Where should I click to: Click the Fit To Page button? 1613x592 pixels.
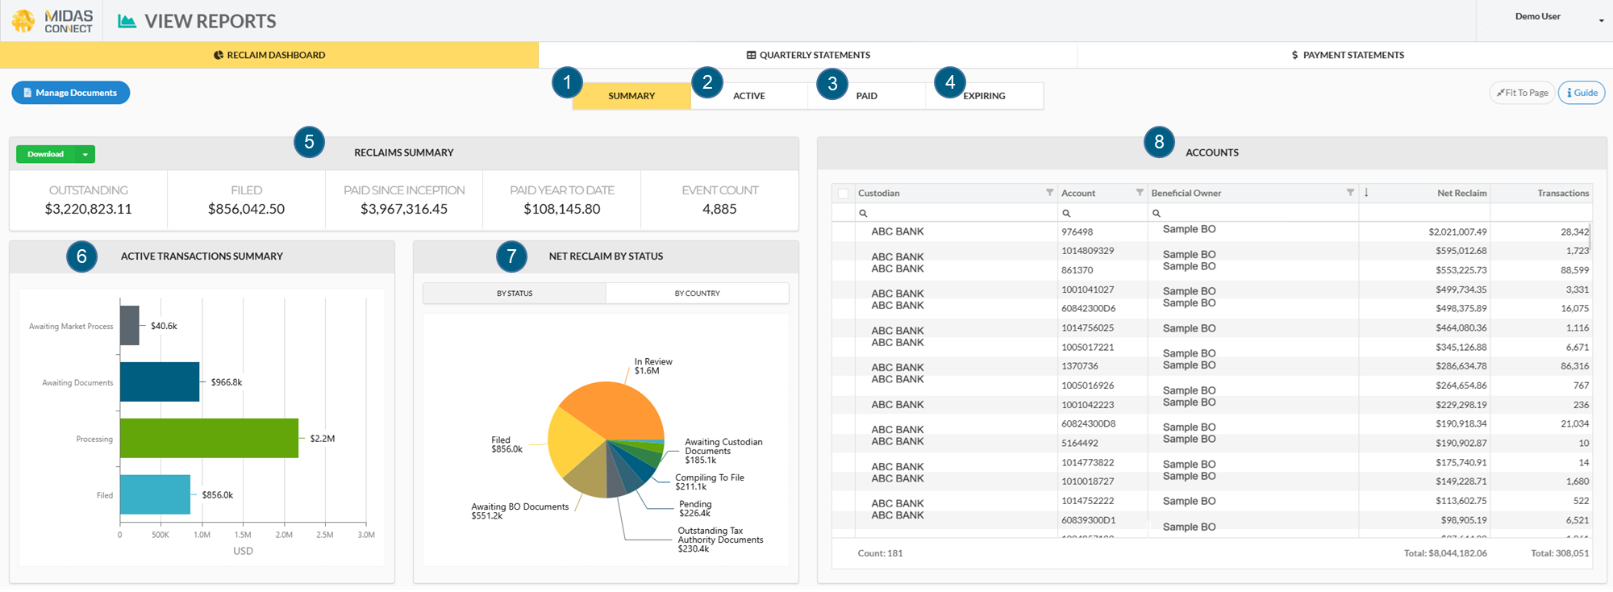(x=1522, y=93)
